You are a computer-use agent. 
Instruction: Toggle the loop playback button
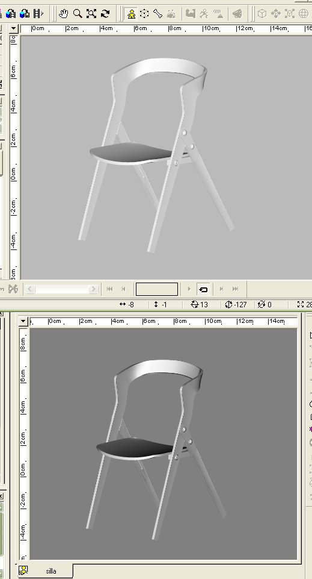(203, 289)
